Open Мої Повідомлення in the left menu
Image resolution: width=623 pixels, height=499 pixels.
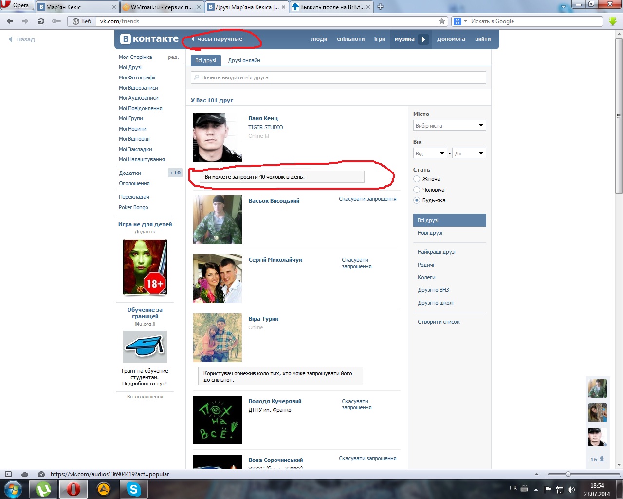click(x=141, y=108)
